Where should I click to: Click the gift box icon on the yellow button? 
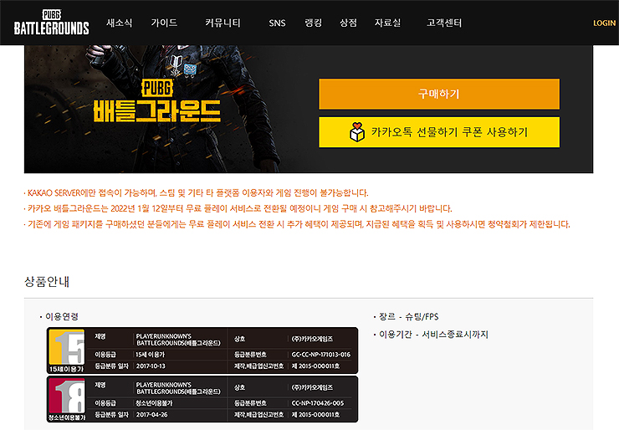[x=357, y=132]
